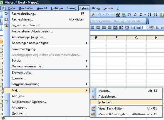Open the review toolbar options arrow
Screen dimensions: 164x120
147,21
